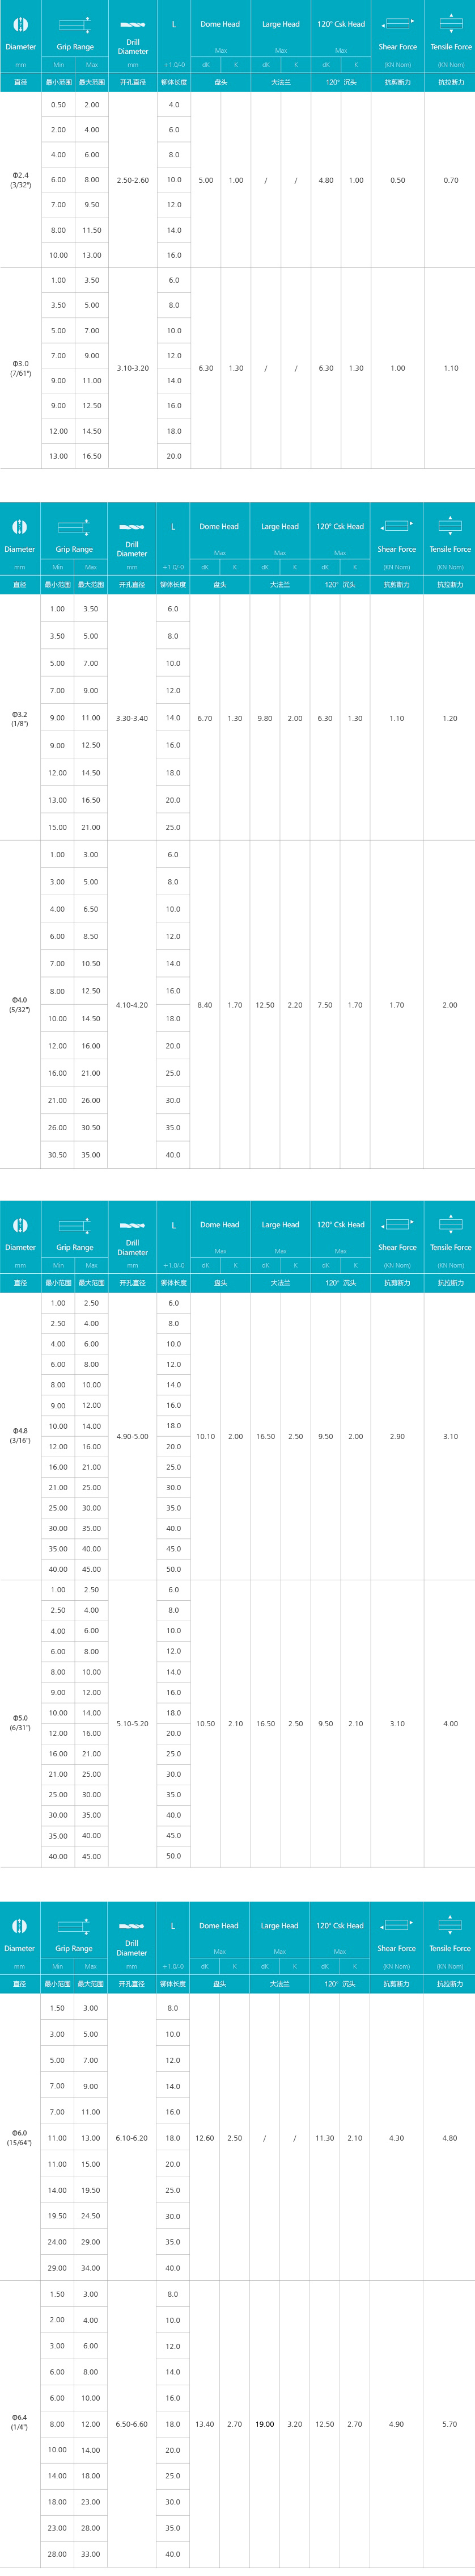This screenshot has height=2576, width=475.
Task: Click the 铆体长度 header in the Φ3.2 table
Action: [173, 584]
